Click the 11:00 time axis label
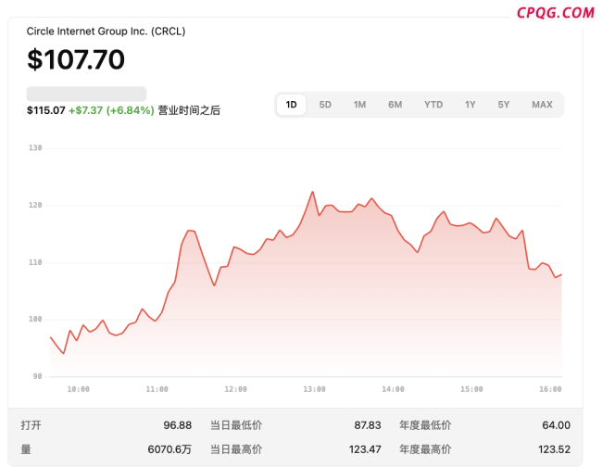This screenshot has width=602, height=467. 157,389
